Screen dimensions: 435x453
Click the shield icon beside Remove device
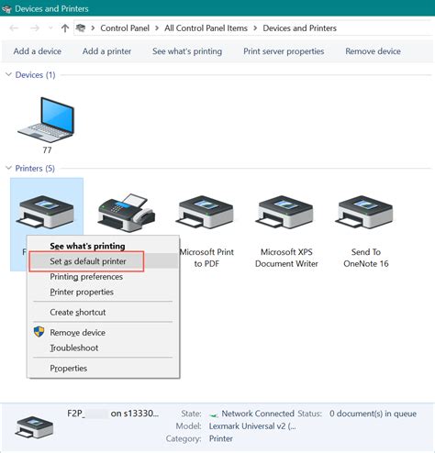point(39,332)
